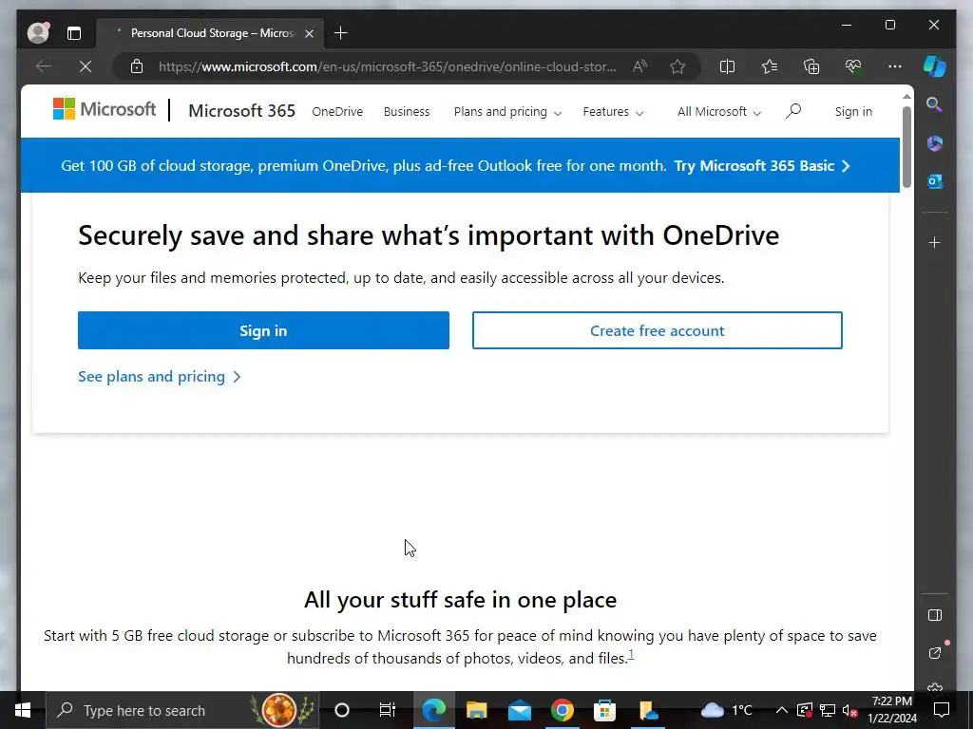The width and height of the screenshot is (973, 729).
Task: Open Microsoft Store from taskbar
Action: click(604, 710)
